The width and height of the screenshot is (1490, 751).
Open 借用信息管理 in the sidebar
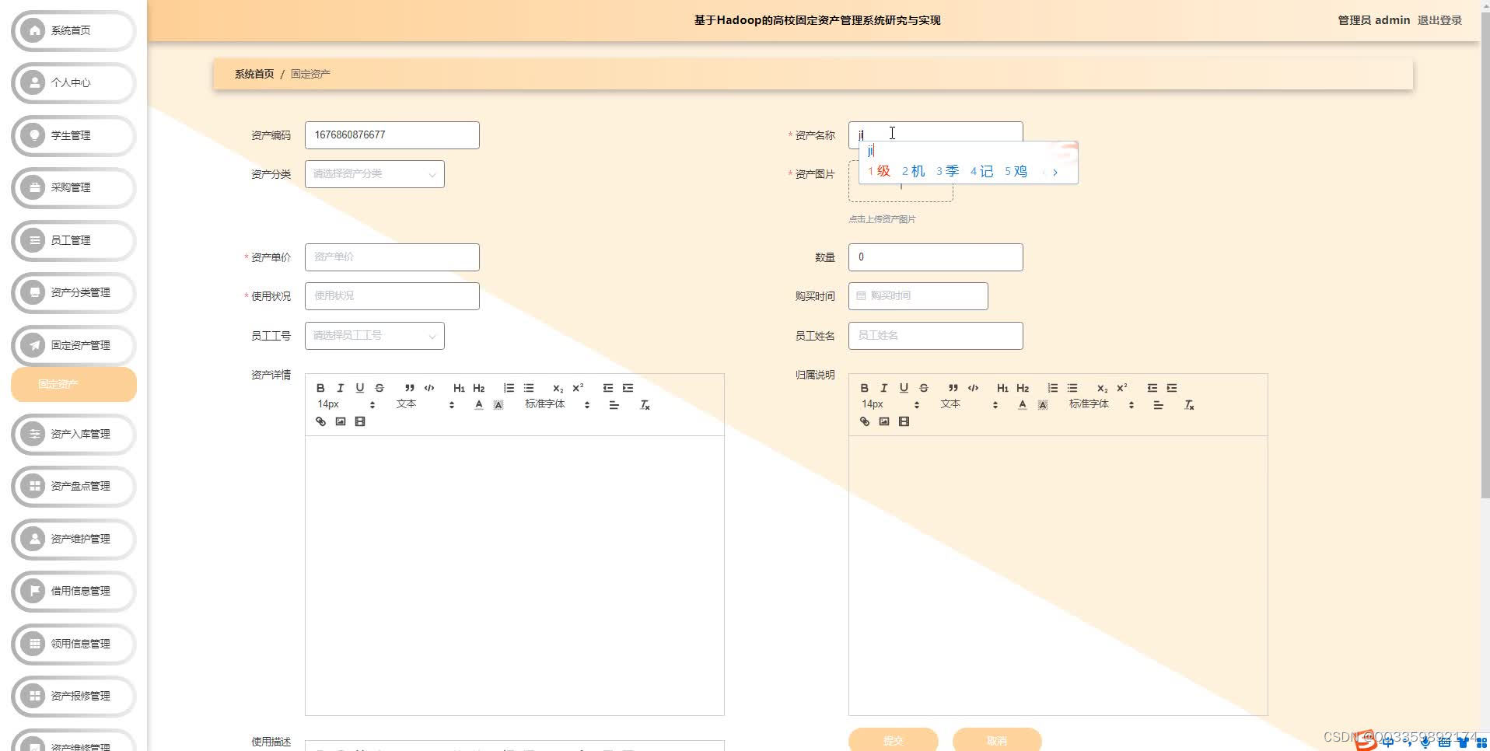[x=74, y=592]
